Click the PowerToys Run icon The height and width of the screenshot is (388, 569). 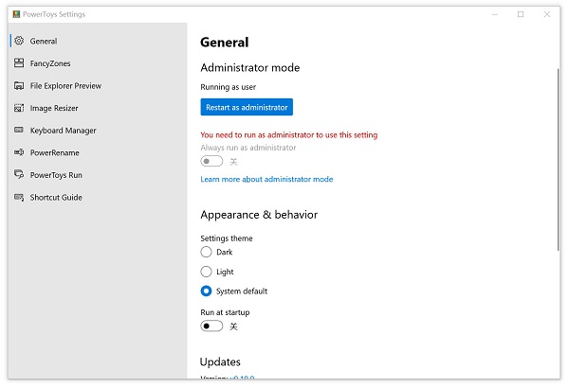19,174
